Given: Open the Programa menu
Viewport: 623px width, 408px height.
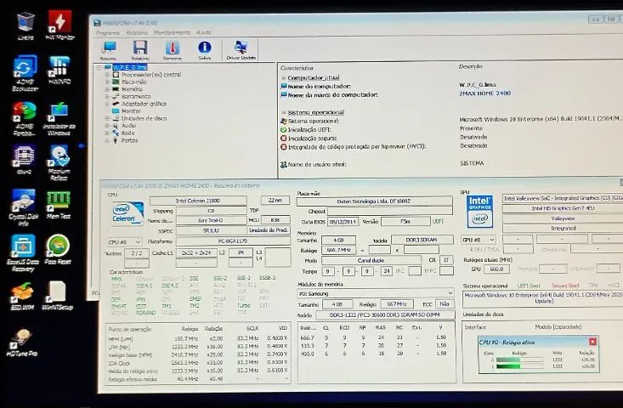Looking at the screenshot, I should tap(108, 32).
